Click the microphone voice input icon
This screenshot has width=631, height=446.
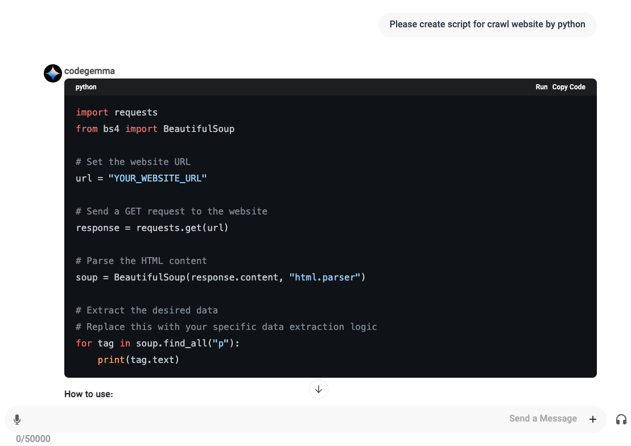17,419
